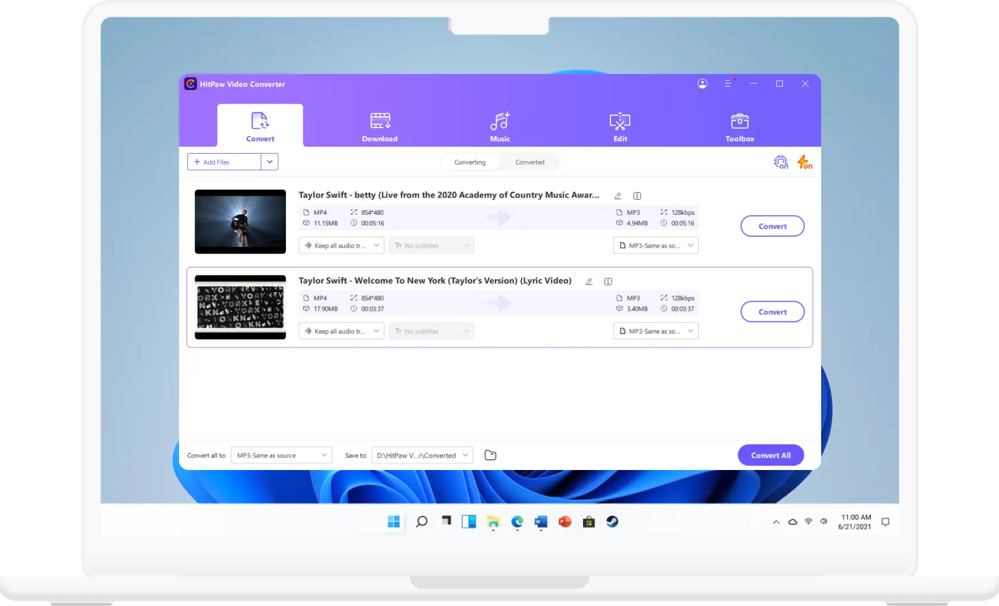Click the Welcome To New York title text
999x606 pixels.
pyautogui.click(x=435, y=280)
